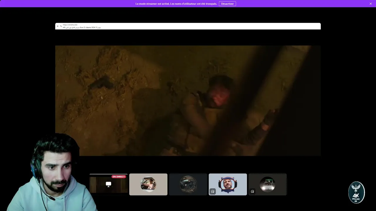This screenshot has width=376, height=211.
Task: Select participant tile with dark car-interior avatar
Action: [188, 184]
